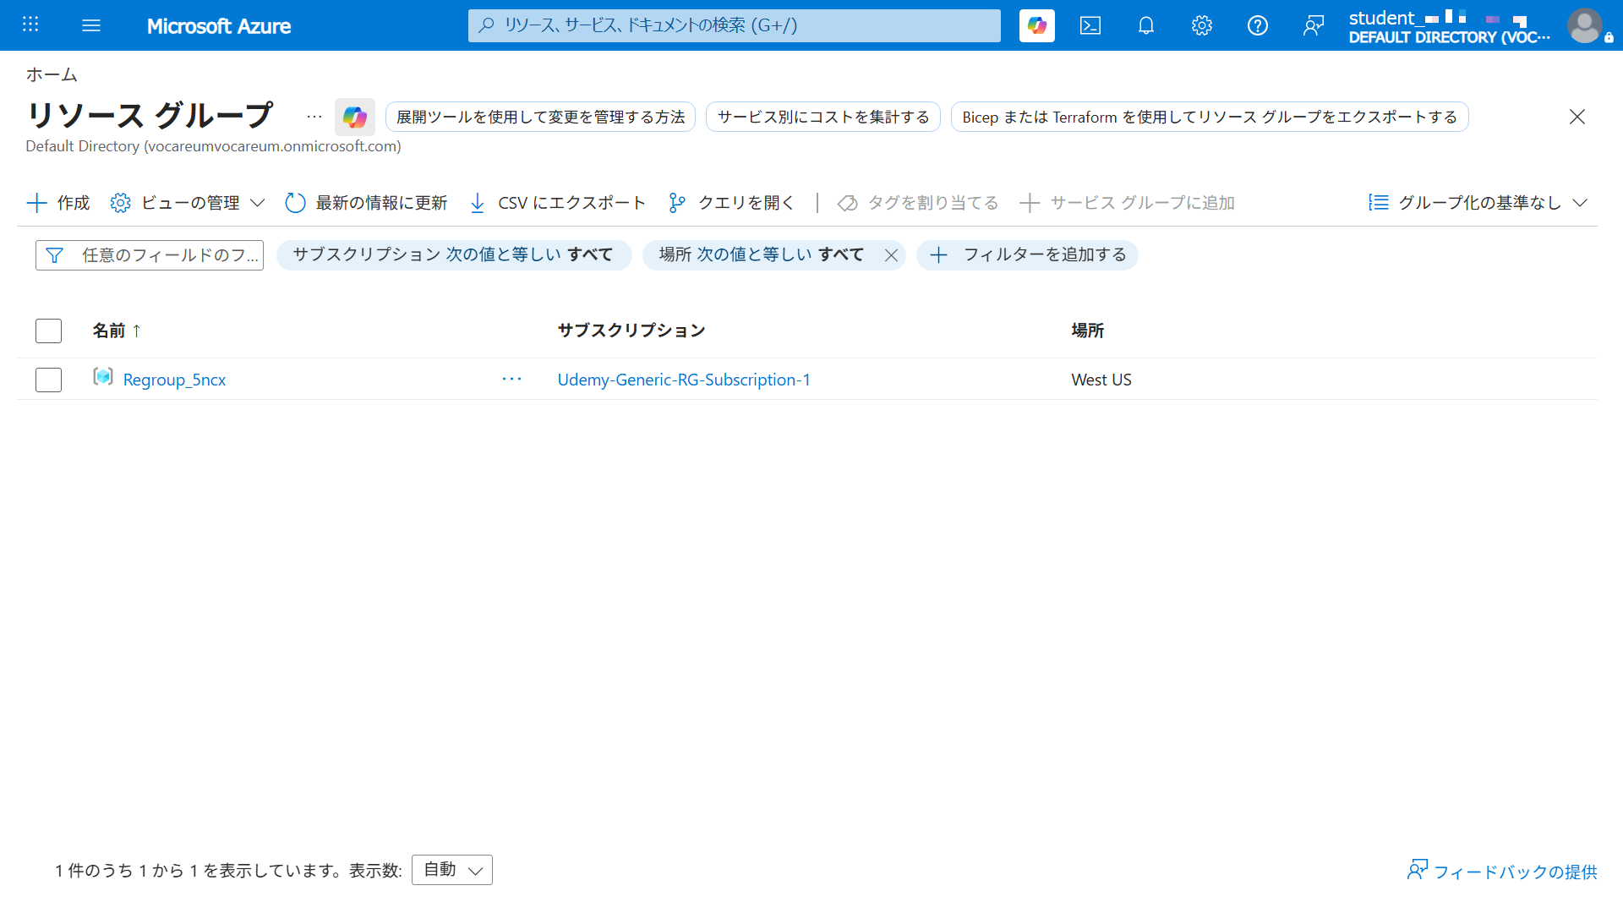Click the global search box

(x=735, y=25)
